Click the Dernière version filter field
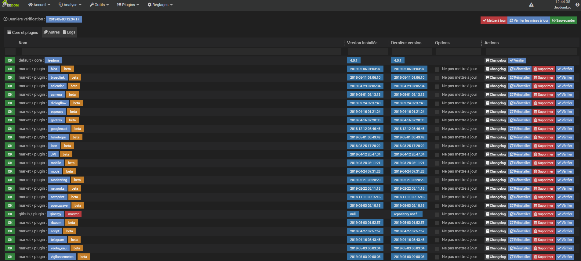Image resolution: width=581 pixels, height=261 pixels. click(x=412, y=52)
